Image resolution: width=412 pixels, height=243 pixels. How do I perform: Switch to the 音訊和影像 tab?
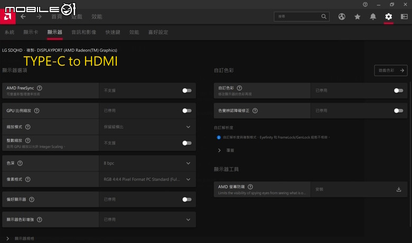pos(84,32)
